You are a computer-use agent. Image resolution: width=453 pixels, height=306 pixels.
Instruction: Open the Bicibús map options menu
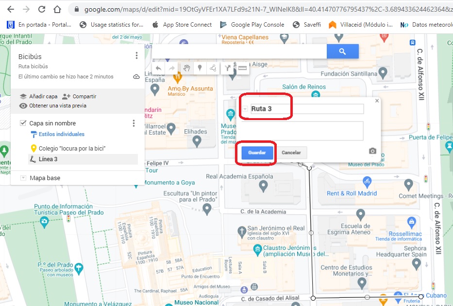click(x=136, y=56)
